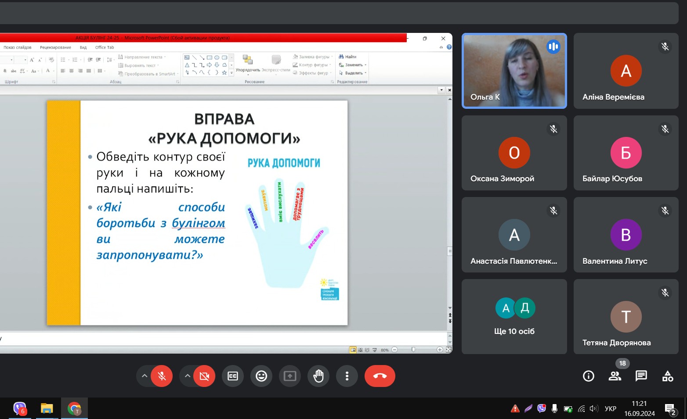Click the PowerPoint zoom slider handle
The height and width of the screenshot is (419, 687).
point(413,350)
